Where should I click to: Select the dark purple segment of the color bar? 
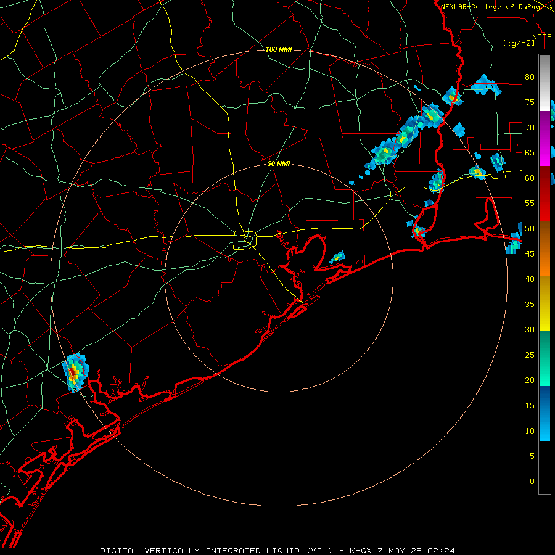point(545,125)
